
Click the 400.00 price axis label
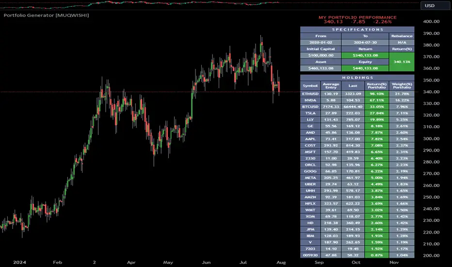coord(431,21)
